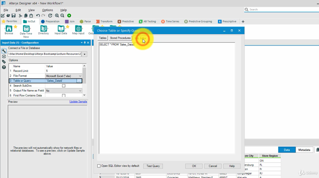Open the File Format dropdown
Image resolution: width=319 pixels, height=178 pixels.
tap(80, 76)
